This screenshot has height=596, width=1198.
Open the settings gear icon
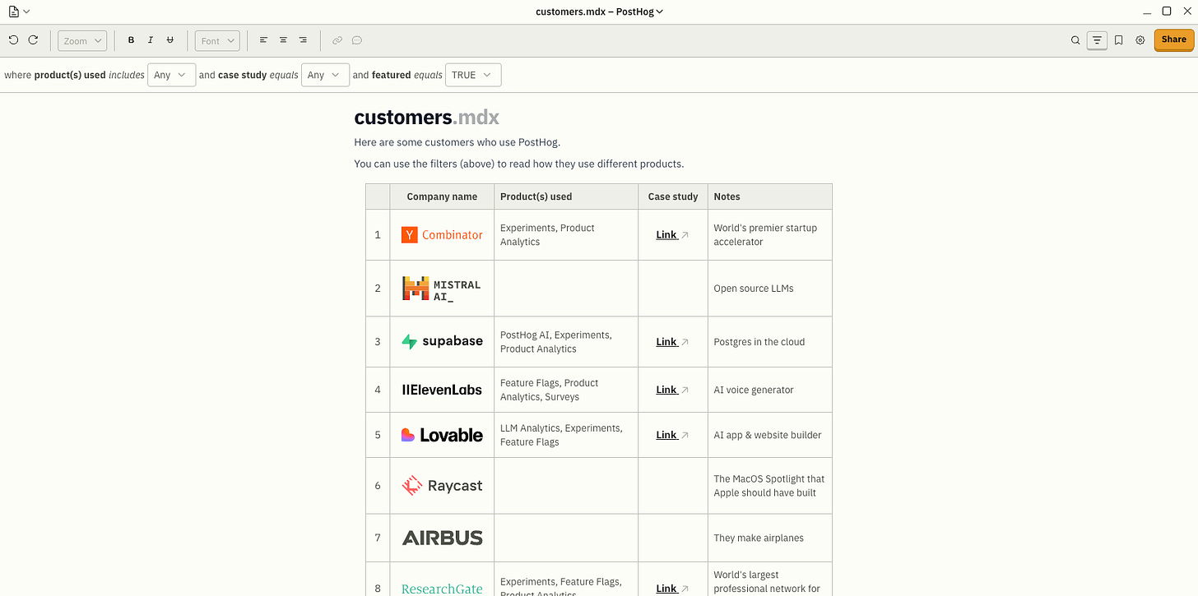tap(1140, 40)
